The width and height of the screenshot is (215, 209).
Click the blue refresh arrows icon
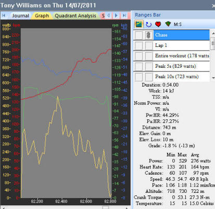[148, 24]
